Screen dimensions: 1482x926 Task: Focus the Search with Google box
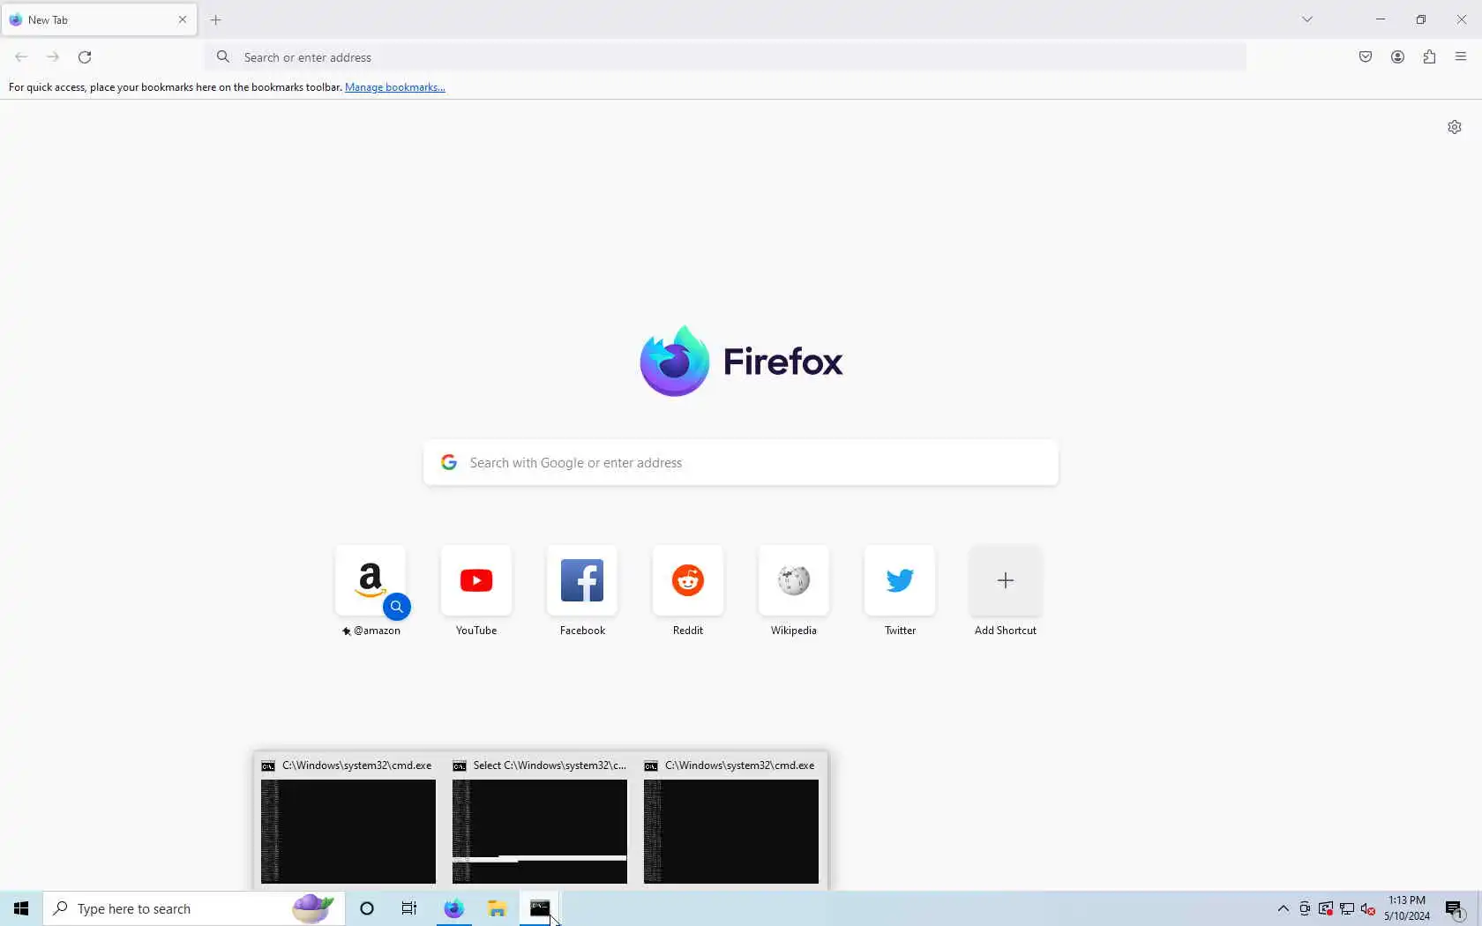coord(741,463)
